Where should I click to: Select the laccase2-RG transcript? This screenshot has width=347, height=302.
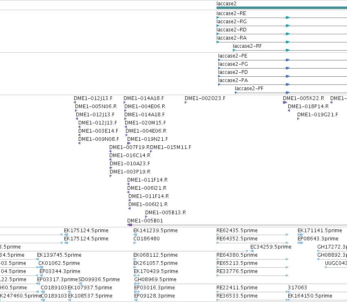coord(282,26)
